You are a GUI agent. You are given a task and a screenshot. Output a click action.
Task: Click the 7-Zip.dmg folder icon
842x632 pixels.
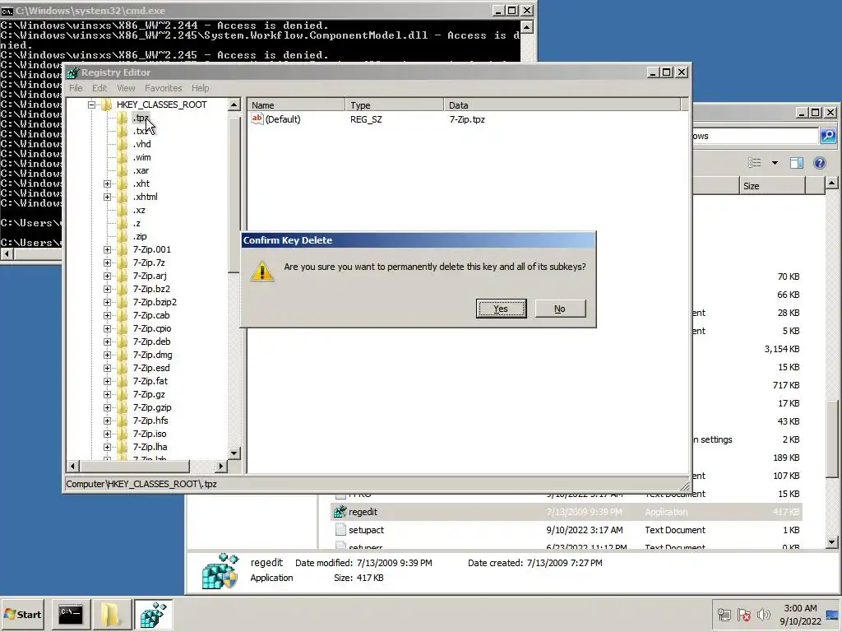(123, 355)
